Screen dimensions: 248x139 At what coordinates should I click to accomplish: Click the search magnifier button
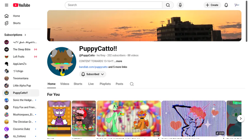pos(168,5)
